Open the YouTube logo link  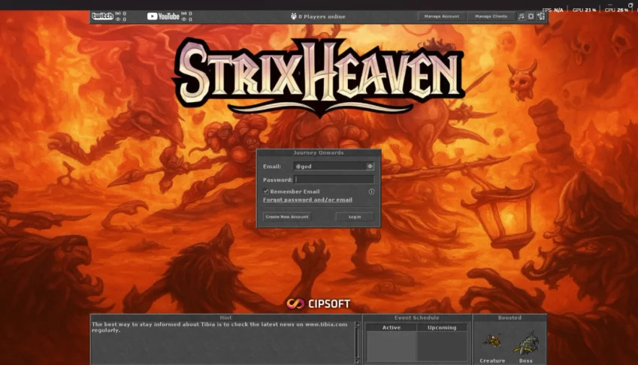163,17
